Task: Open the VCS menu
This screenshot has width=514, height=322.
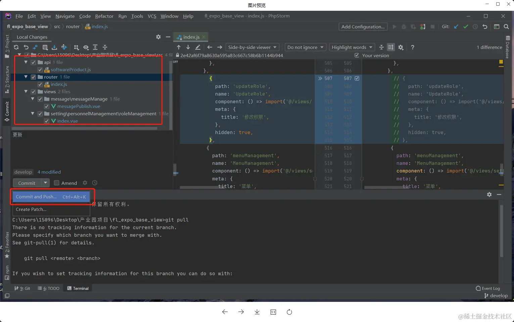Action: [x=152, y=16]
